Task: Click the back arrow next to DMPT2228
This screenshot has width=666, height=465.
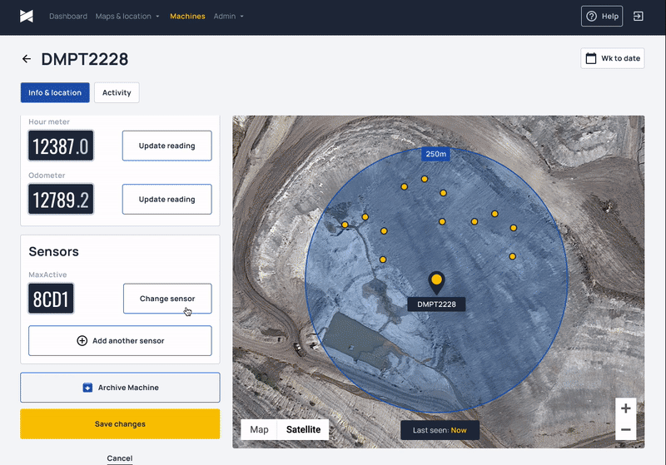Action: pyautogui.click(x=27, y=59)
